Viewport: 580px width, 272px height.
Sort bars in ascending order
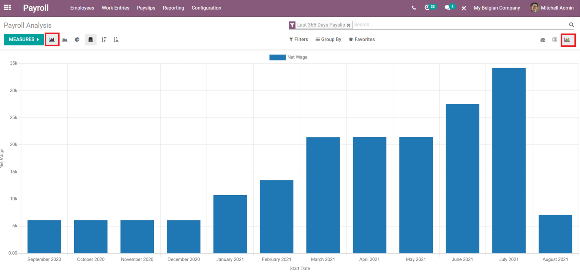(x=116, y=39)
